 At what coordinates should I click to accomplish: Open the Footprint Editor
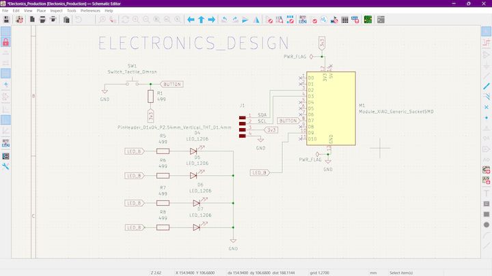[290, 20]
